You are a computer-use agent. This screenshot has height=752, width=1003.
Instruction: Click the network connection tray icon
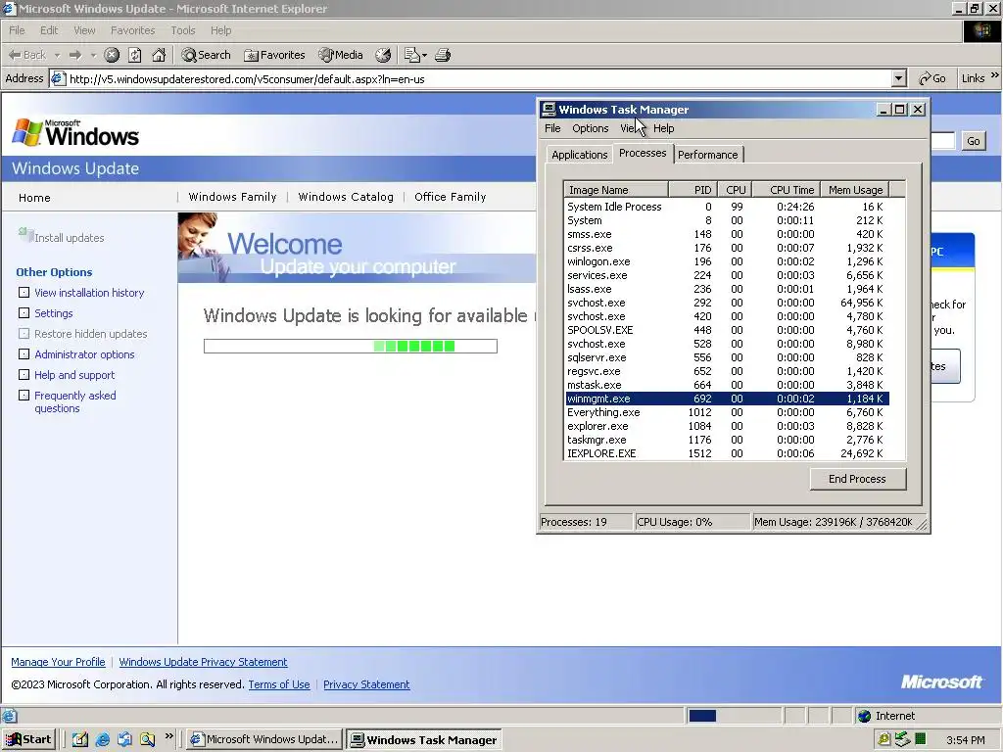(x=902, y=739)
